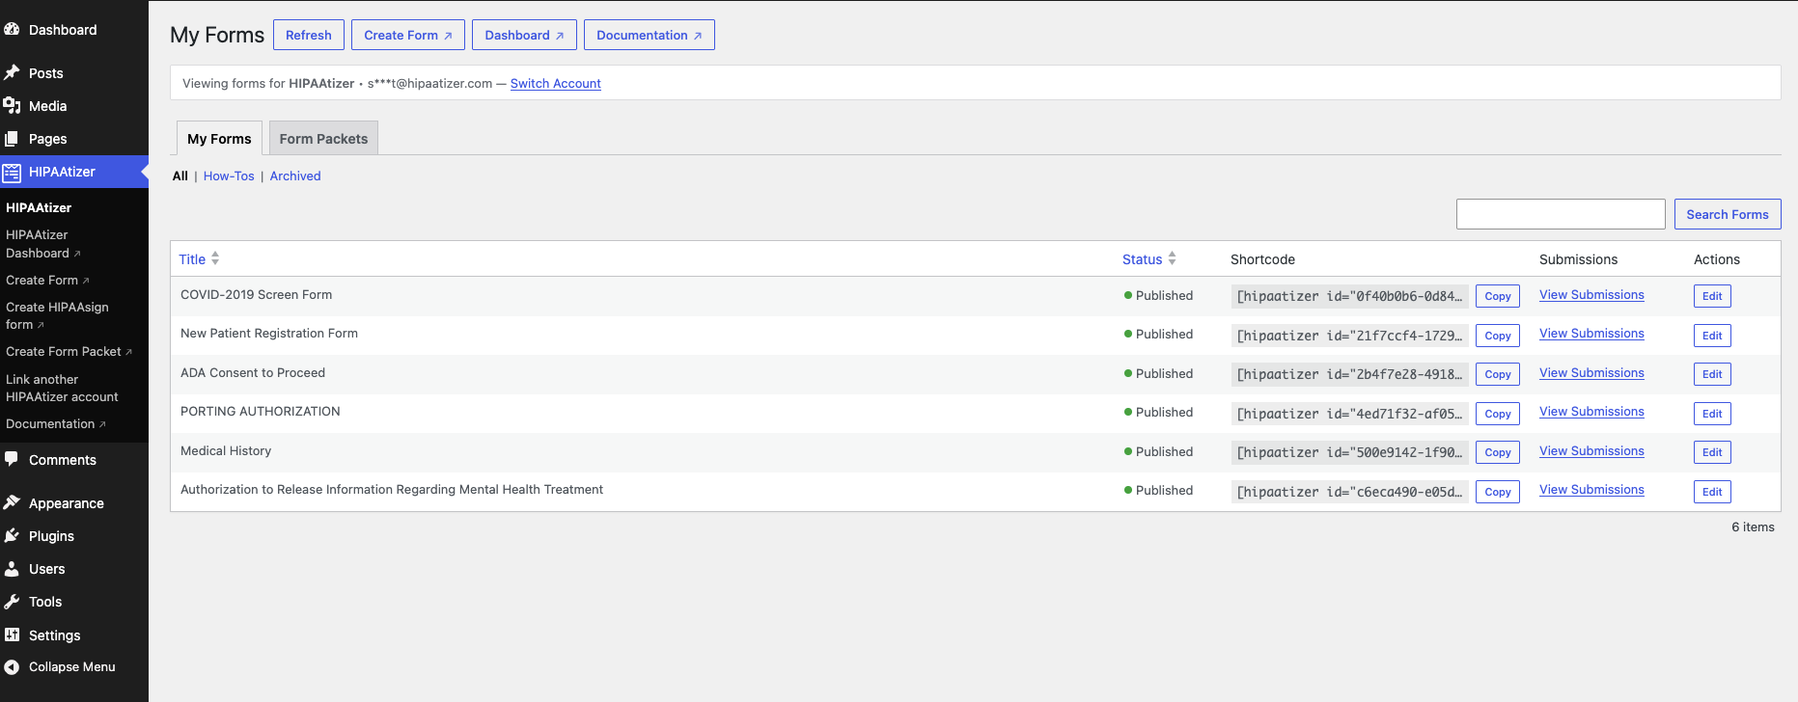Open Link another HIPAAtizer account item
Viewport: 1798px width, 702px height.
pyautogui.click(x=62, y=389)
